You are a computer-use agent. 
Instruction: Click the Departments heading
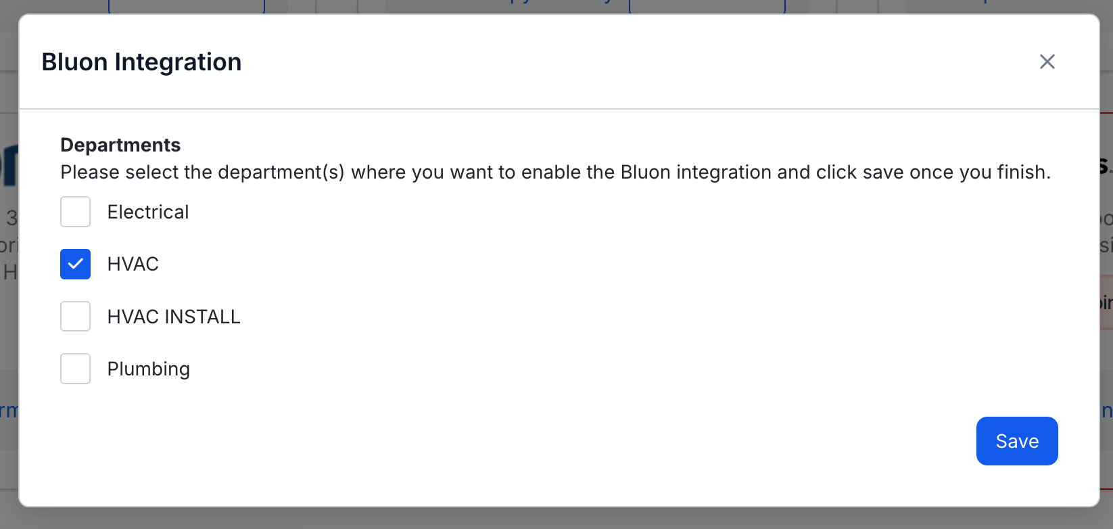click(120, 145)
